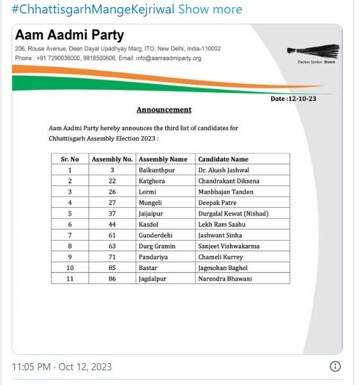Click the Durg Gramin assembly cell
This screenshot has height=385, width=363.
166,246
